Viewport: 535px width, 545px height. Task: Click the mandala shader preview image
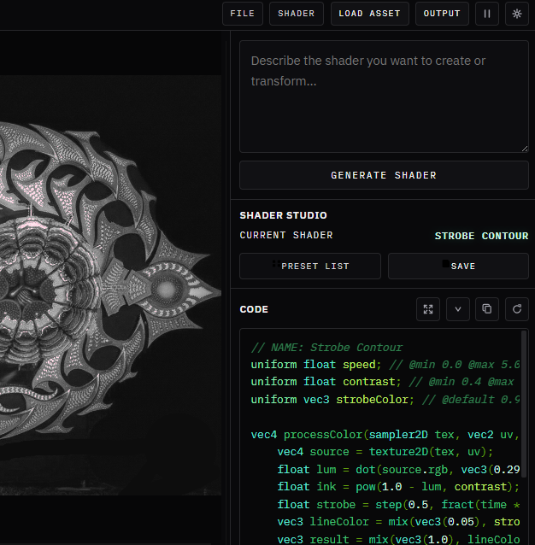(110, 285)
